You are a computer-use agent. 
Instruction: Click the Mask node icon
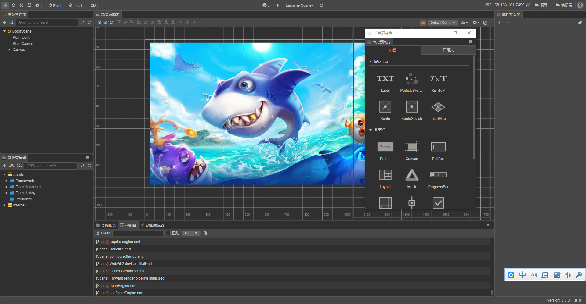(x=411, y=175)
